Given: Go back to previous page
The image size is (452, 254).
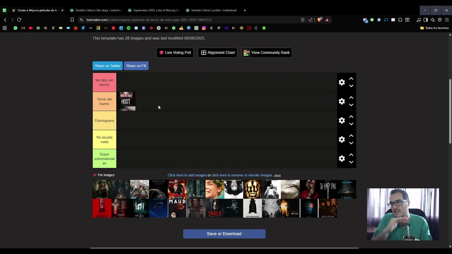Looking at the screenshot, I should click(x=5, y=20).
